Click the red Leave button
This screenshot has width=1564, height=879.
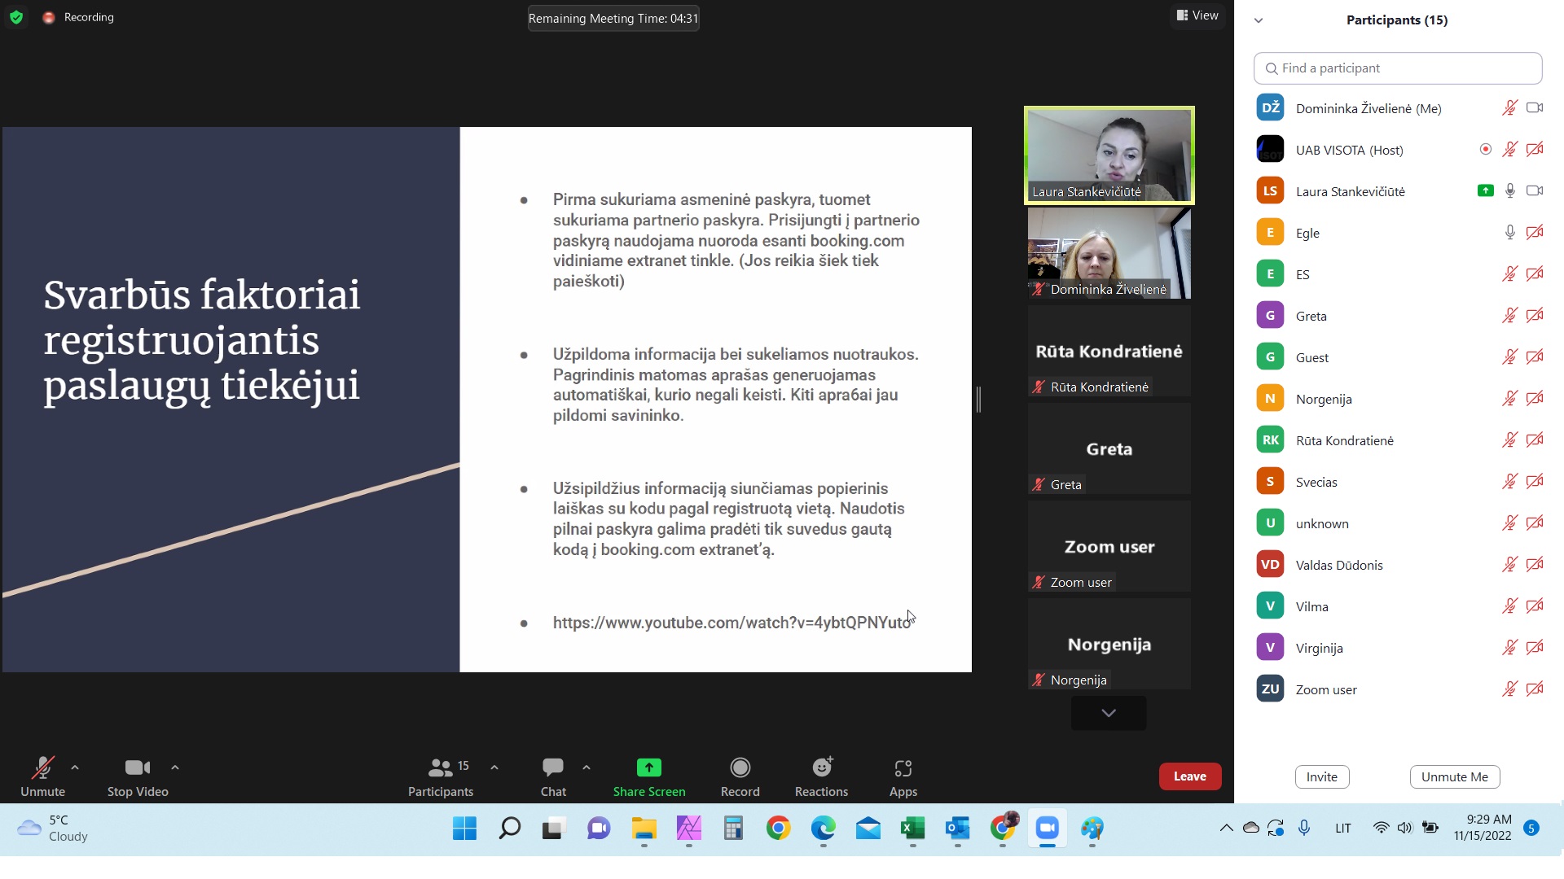1189,776
